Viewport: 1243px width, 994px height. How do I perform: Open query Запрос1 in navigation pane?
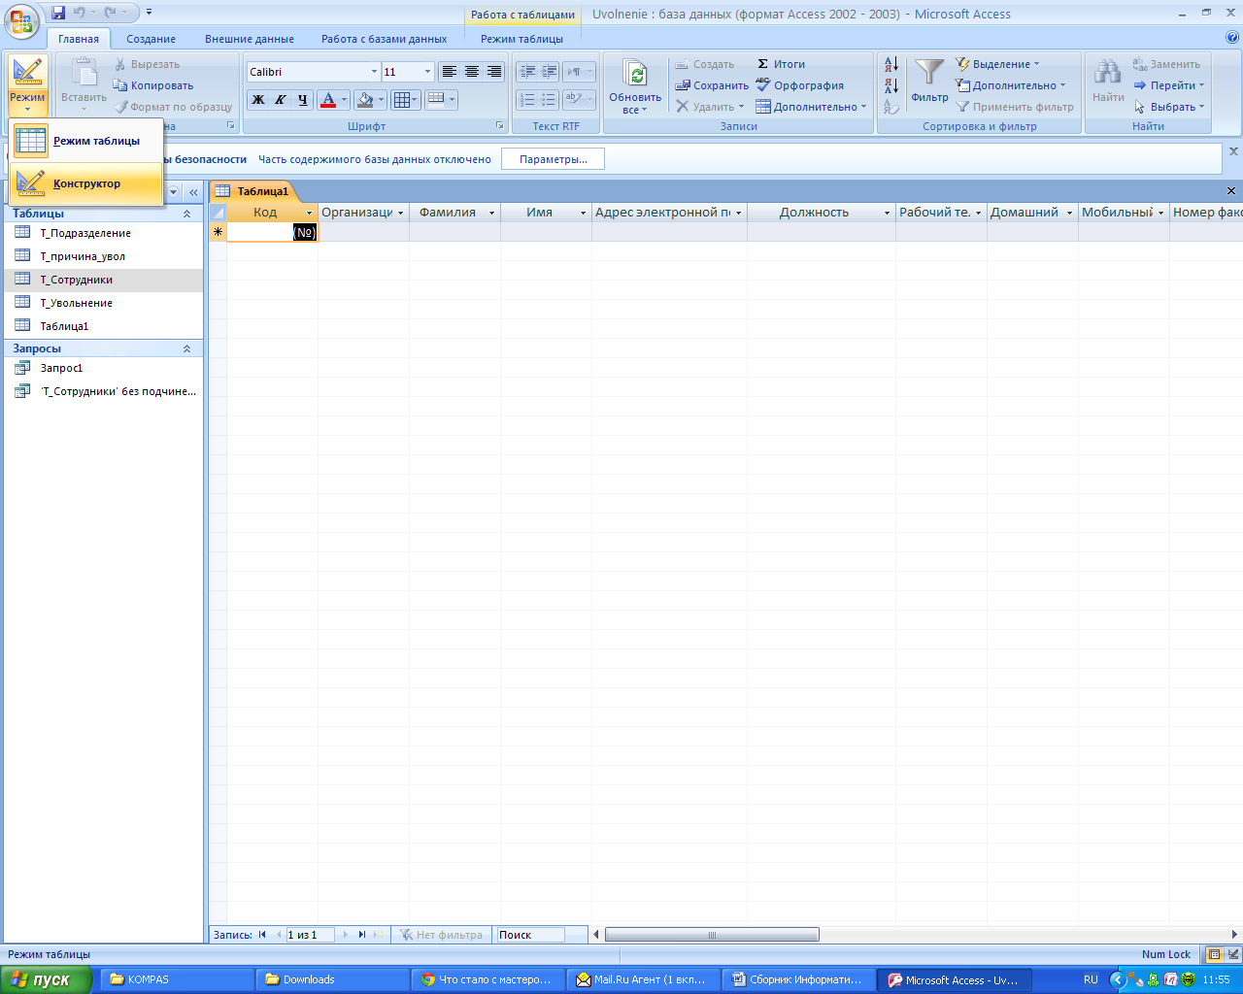[104, 368]
